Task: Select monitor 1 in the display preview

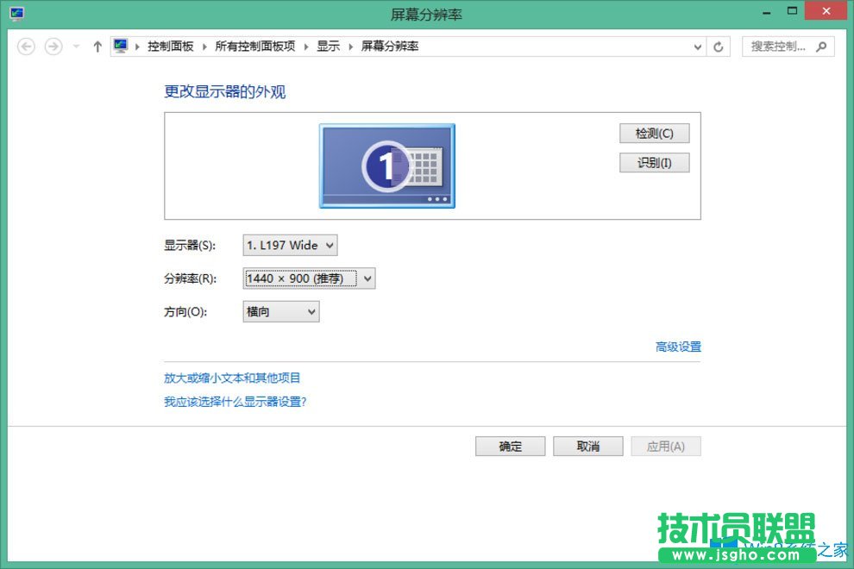Action: click(x=386, y=166)
